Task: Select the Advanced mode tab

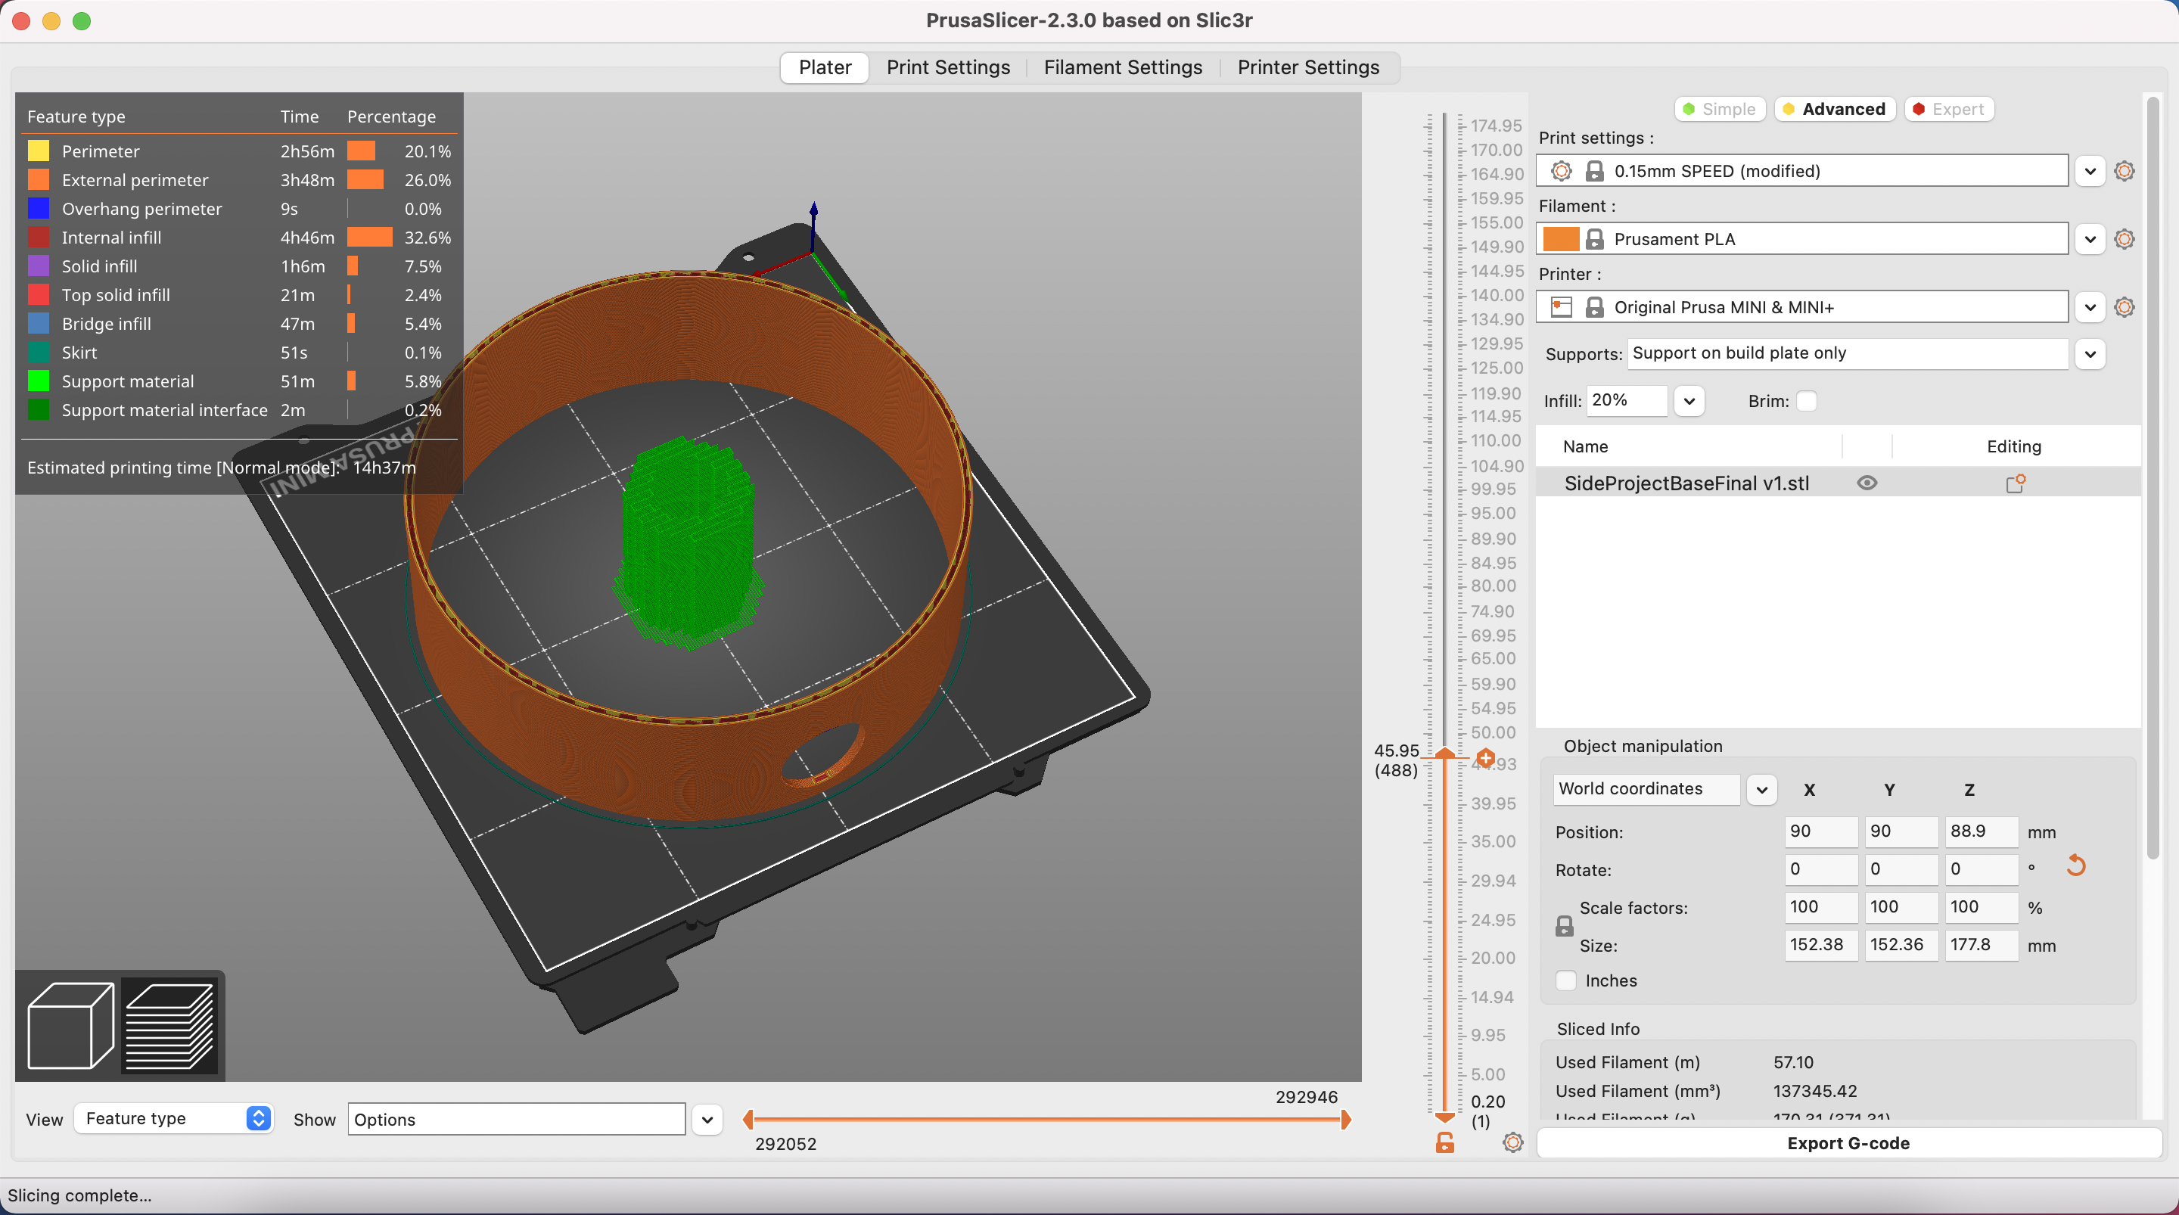Action: 1832,107
